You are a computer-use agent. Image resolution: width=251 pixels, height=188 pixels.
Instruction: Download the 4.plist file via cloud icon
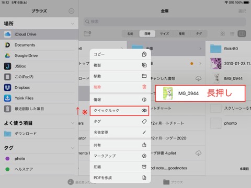pyautogui.click(x=198, y=153)
